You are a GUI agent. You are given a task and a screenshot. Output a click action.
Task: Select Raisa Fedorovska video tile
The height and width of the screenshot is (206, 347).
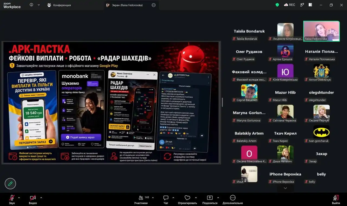pos(322,31)
